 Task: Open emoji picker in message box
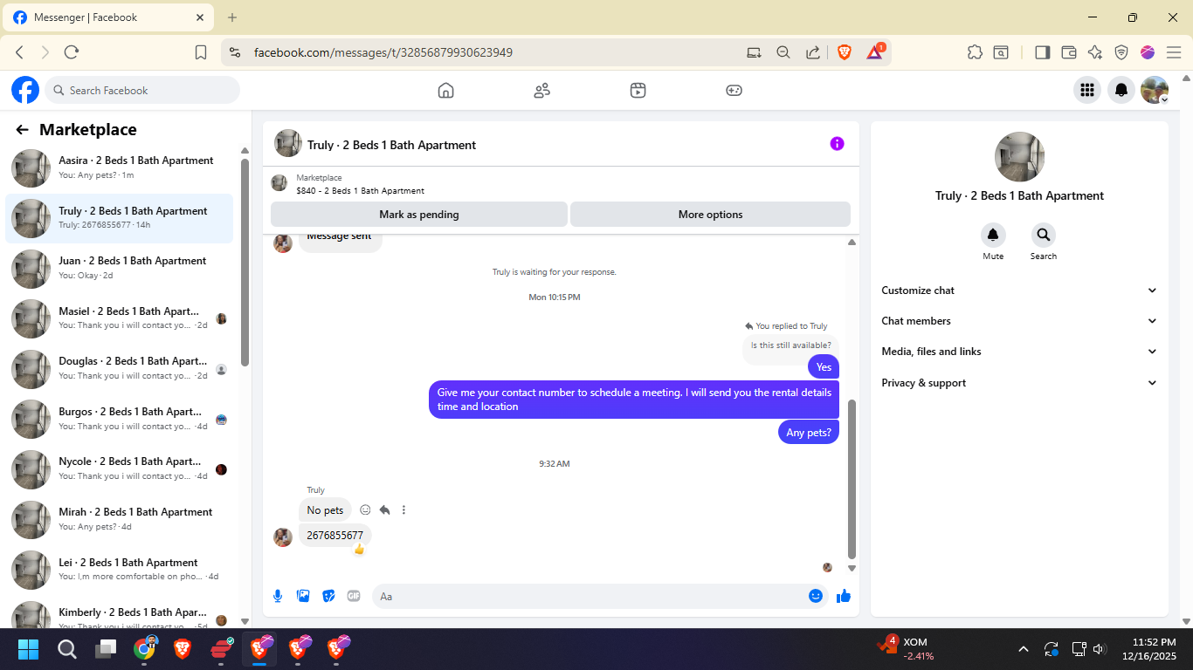816,596
